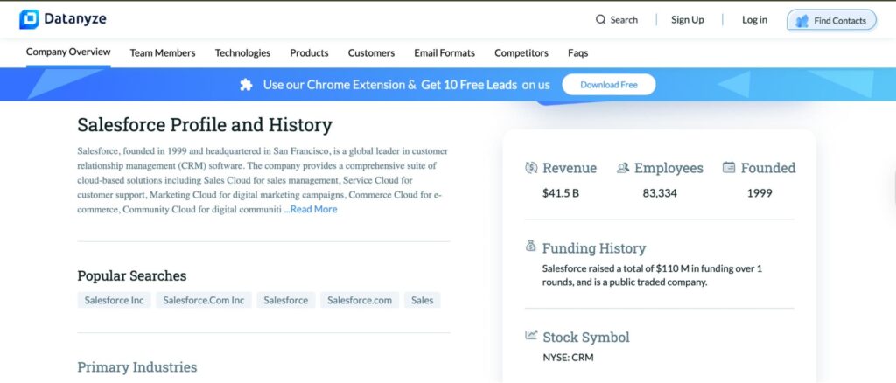The width and height of the screenshot is (896, 383).
Task: Click the Funding History heading
Action: [594, 248]
